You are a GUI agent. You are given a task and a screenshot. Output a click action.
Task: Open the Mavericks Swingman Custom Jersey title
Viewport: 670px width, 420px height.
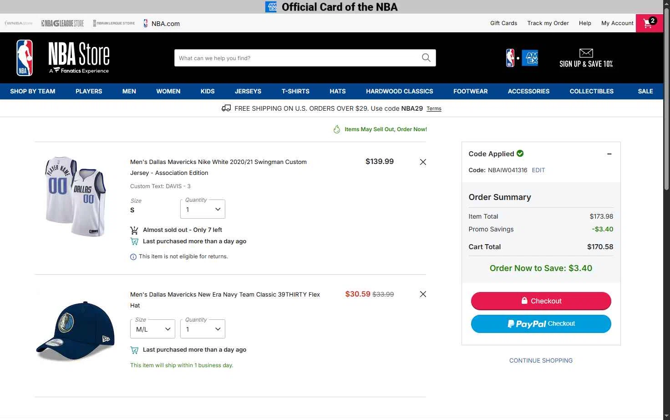pyautogui.click(x=218, y=167)
